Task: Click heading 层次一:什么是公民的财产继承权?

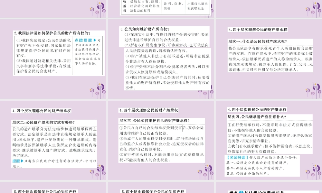Action: click(258, 41)
